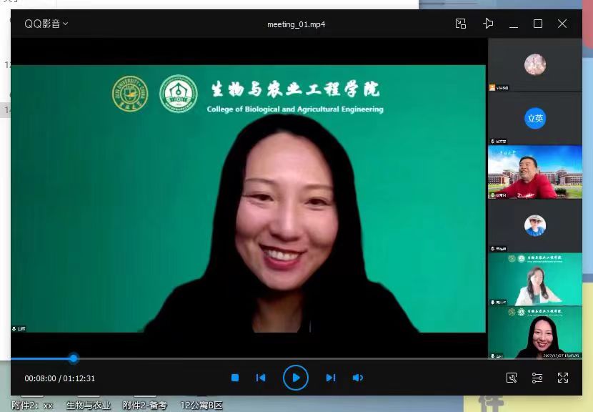Maximize the QQ影音 window
This screenshot has height=412, width=593.
[538, 24]
